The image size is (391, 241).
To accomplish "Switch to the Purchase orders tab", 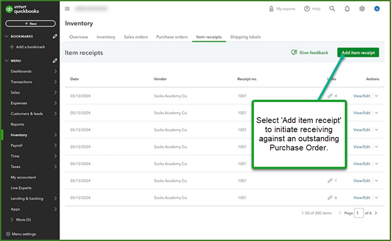I will click(x=172, y=37).
